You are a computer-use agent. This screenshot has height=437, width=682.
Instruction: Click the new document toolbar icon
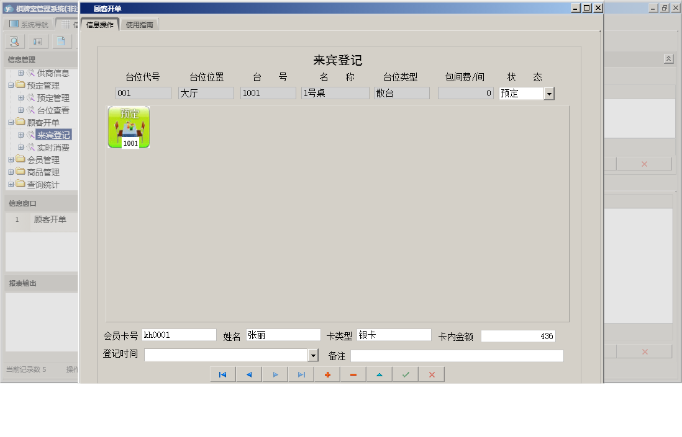(61, 42)
